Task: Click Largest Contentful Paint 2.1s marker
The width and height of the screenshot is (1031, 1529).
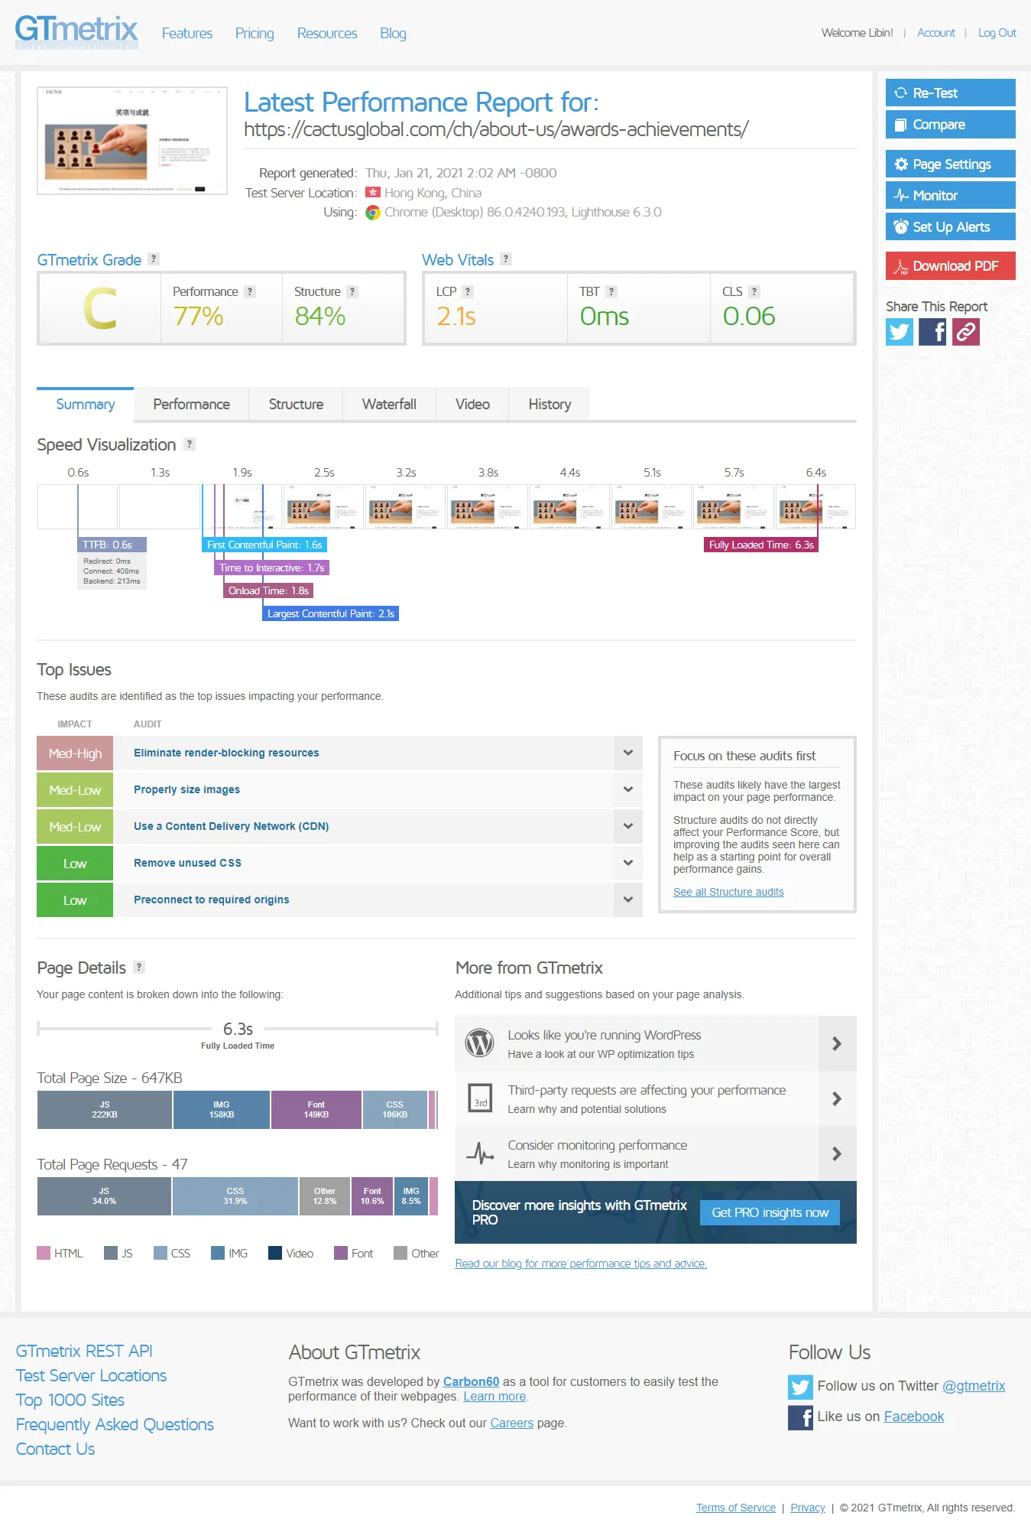Action: (331, 613)
